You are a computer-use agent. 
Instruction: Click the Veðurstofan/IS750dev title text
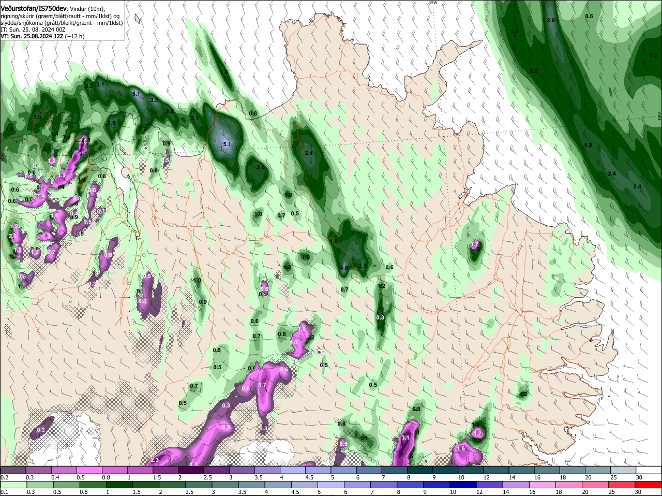pos(33,9)
